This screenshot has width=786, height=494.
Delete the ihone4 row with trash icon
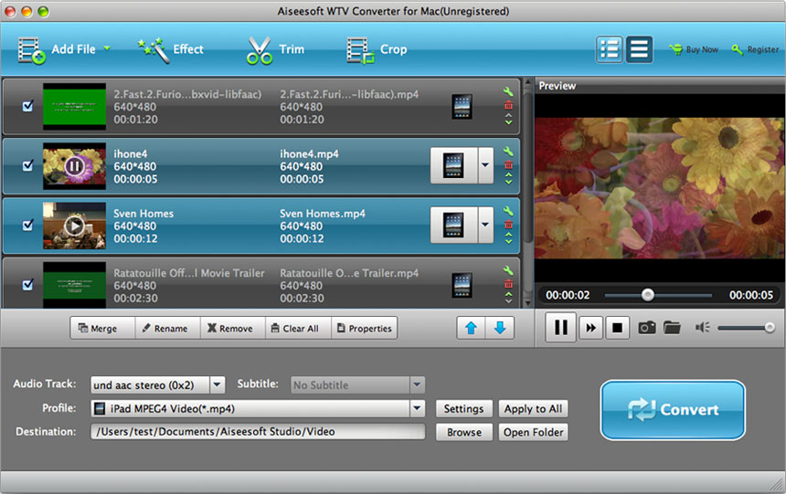click(508, 165)
